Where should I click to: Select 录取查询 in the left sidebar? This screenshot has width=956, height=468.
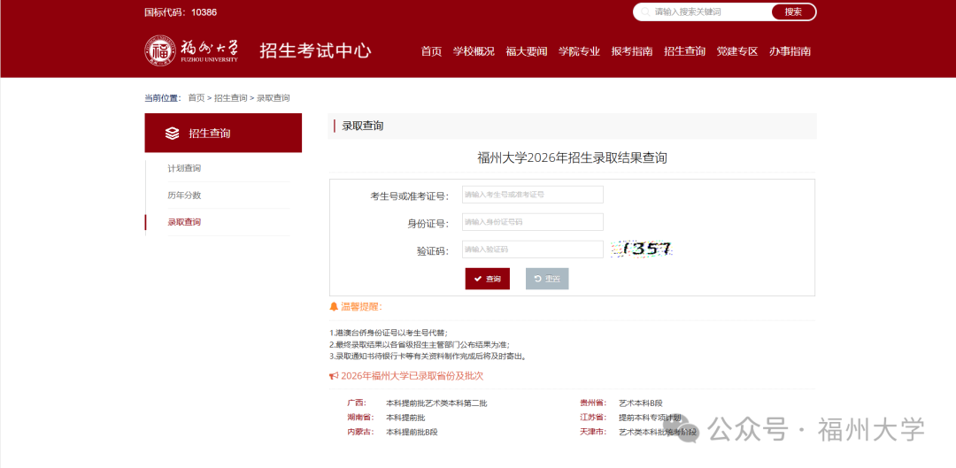pos(184,222)
